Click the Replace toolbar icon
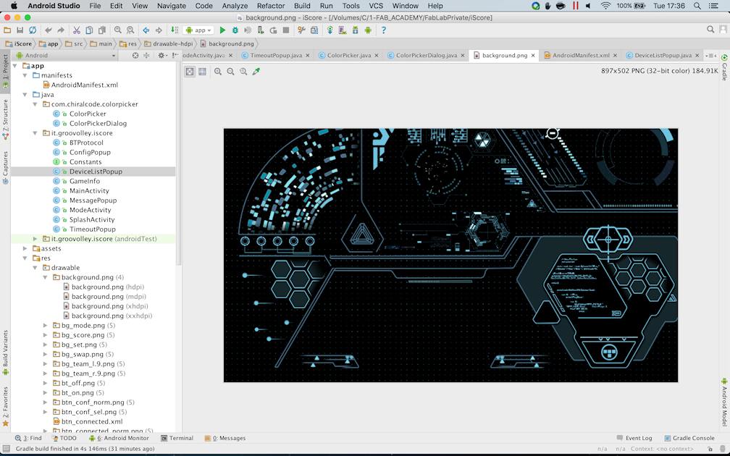Viewport: 730px width, 456px height. [130, 30]
